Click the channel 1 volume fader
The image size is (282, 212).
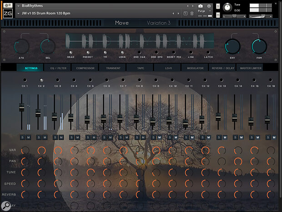[x=21, y=107]
